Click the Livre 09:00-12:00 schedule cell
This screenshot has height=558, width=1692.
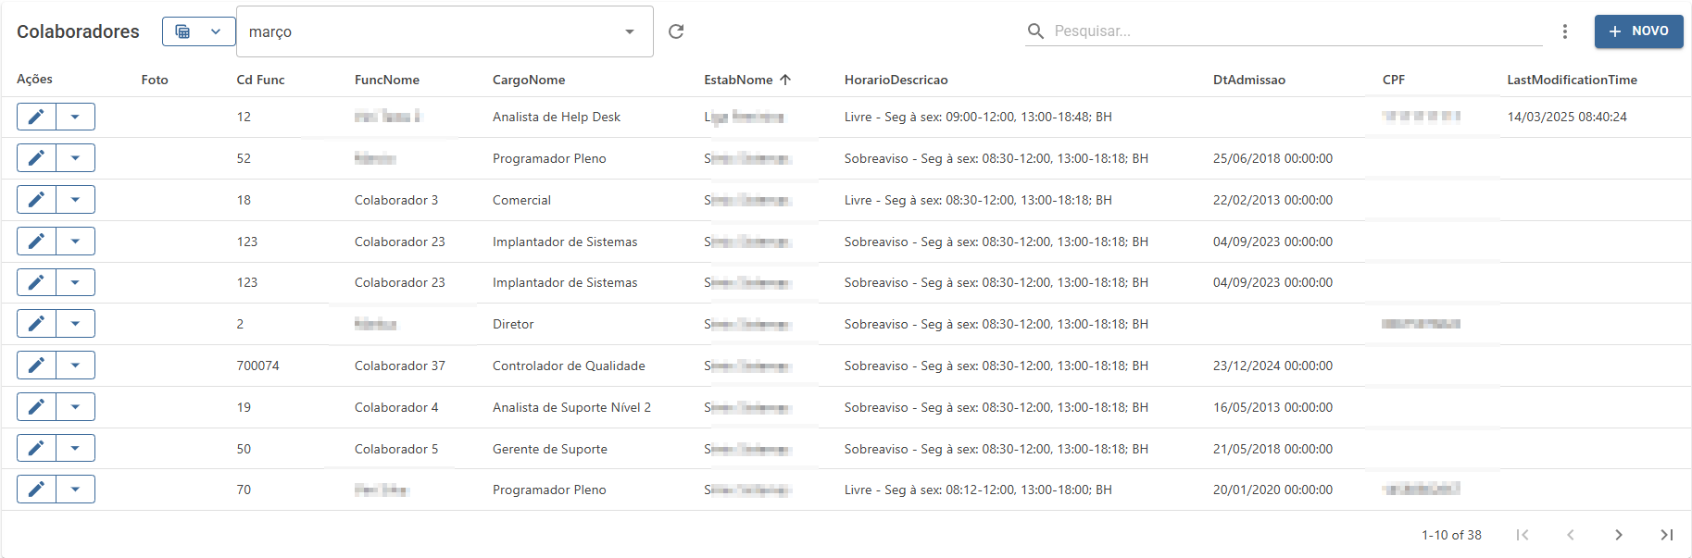click(x=978, y=117)
